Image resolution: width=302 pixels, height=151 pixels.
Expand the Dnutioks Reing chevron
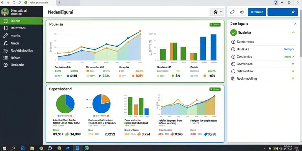click(x=293, y=49)
